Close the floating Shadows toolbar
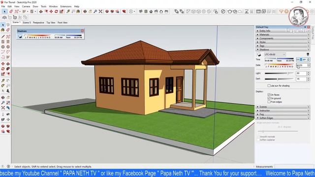This screenshot has height=177, width=315. click(82, 30)
